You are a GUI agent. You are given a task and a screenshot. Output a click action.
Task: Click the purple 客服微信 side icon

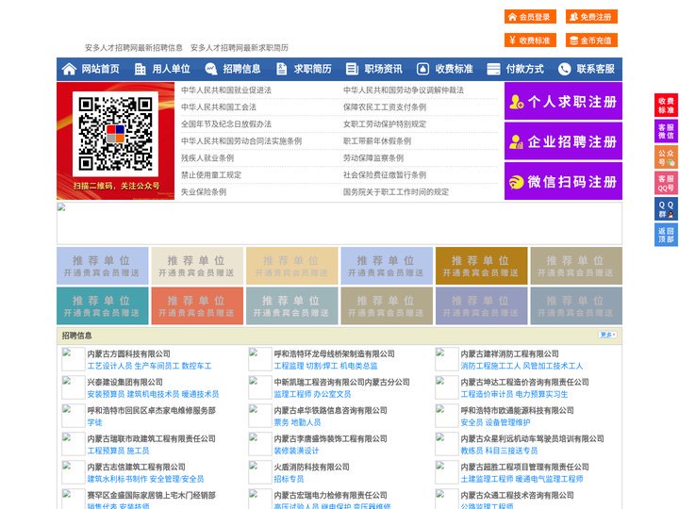(666, 131)
